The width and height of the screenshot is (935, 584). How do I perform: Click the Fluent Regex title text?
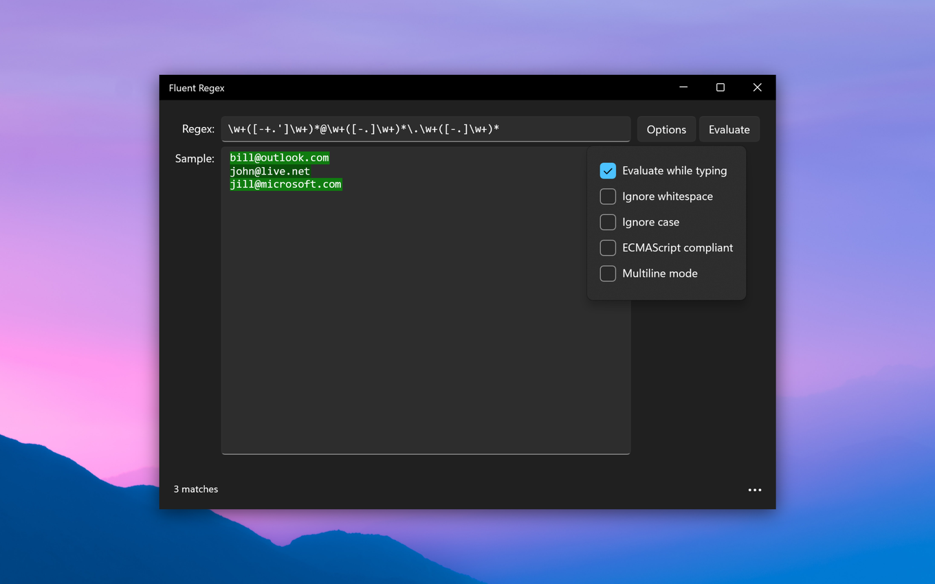197,88
